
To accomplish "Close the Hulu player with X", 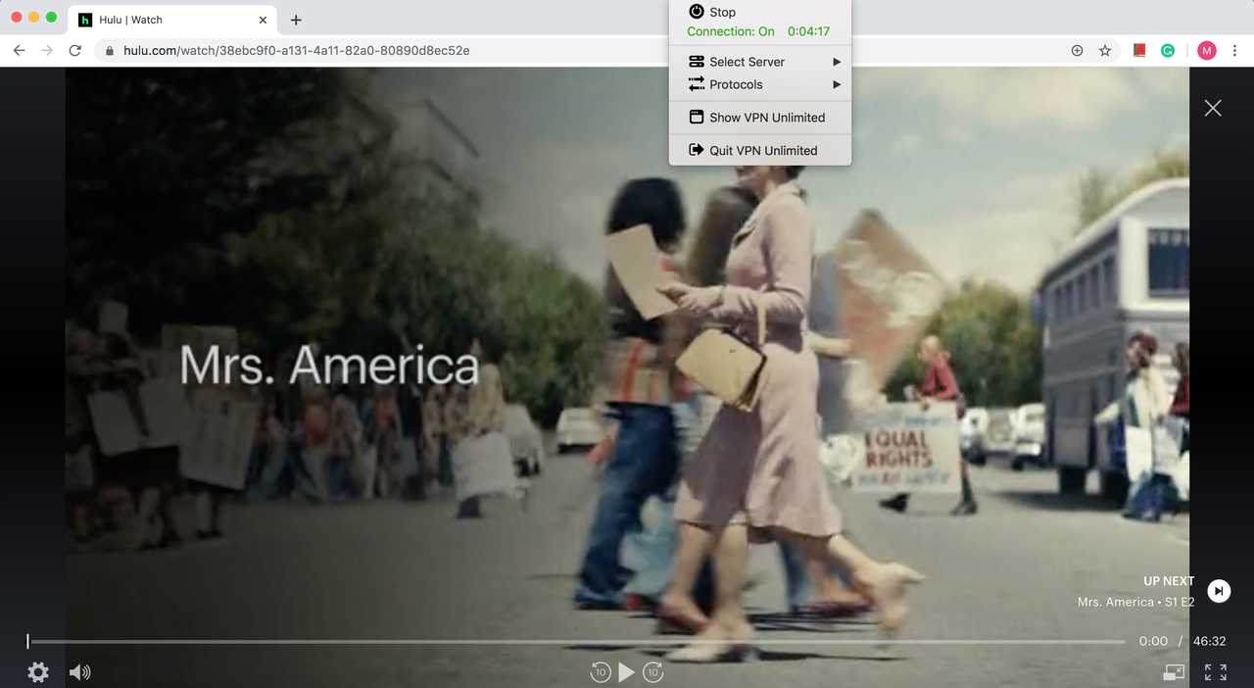I will click(x=1213, y=108).
